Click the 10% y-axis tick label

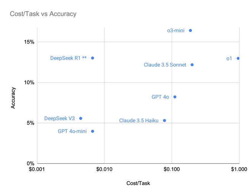[29, 82]
